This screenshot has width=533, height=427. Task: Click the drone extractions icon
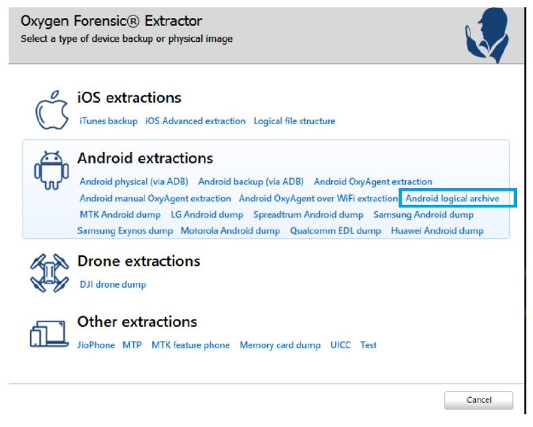point(49,273)
